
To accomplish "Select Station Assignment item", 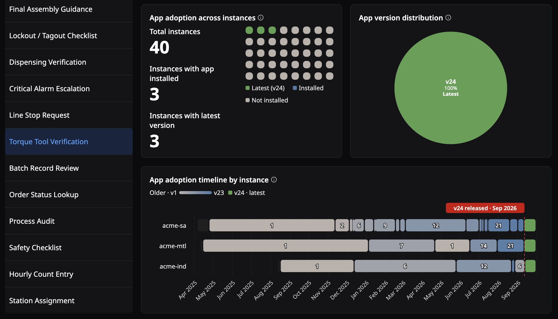I will pos(69,301).
